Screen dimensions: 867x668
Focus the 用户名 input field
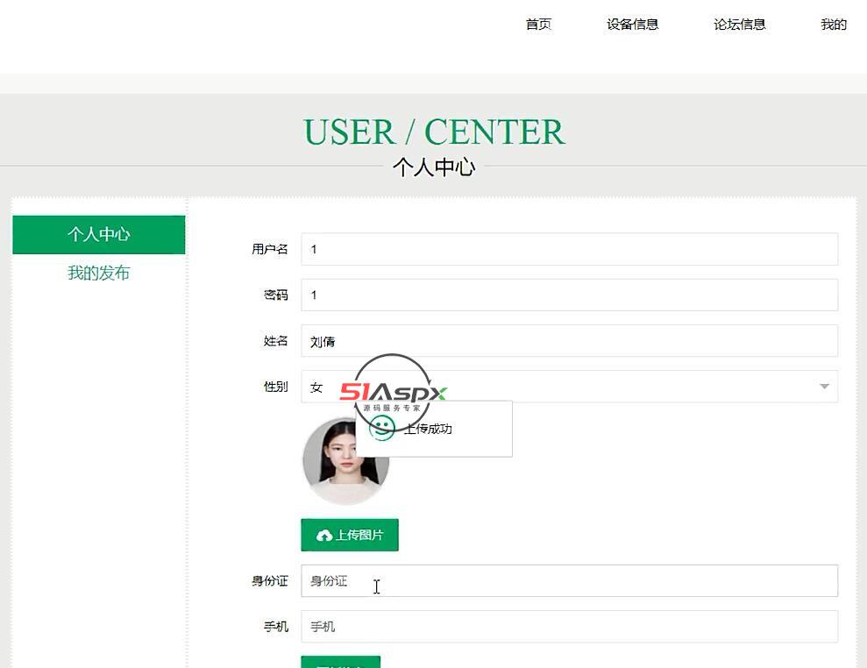pyautogui.click(x=568, y=249)
